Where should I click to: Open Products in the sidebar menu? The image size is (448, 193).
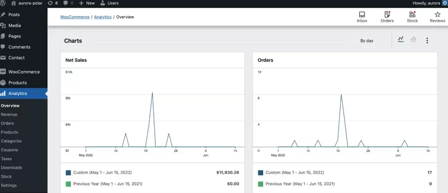pos(17,83)
